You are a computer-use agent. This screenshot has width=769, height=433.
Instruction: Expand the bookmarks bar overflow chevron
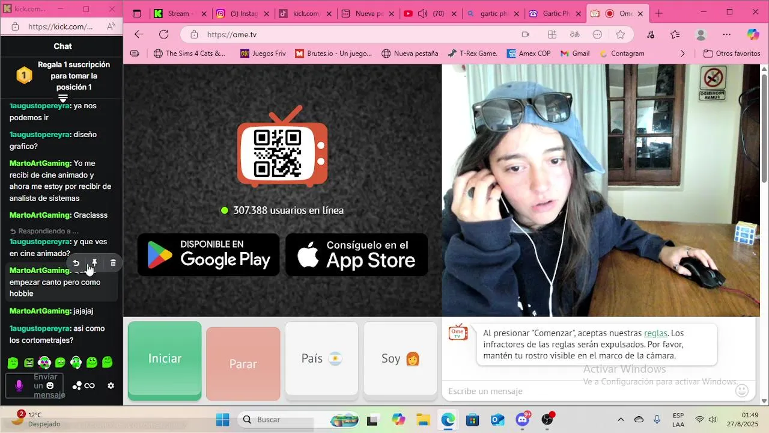[x=682, y=54]
